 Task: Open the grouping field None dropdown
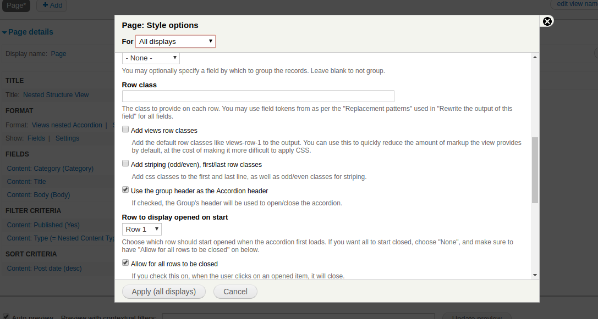(150, 58)
